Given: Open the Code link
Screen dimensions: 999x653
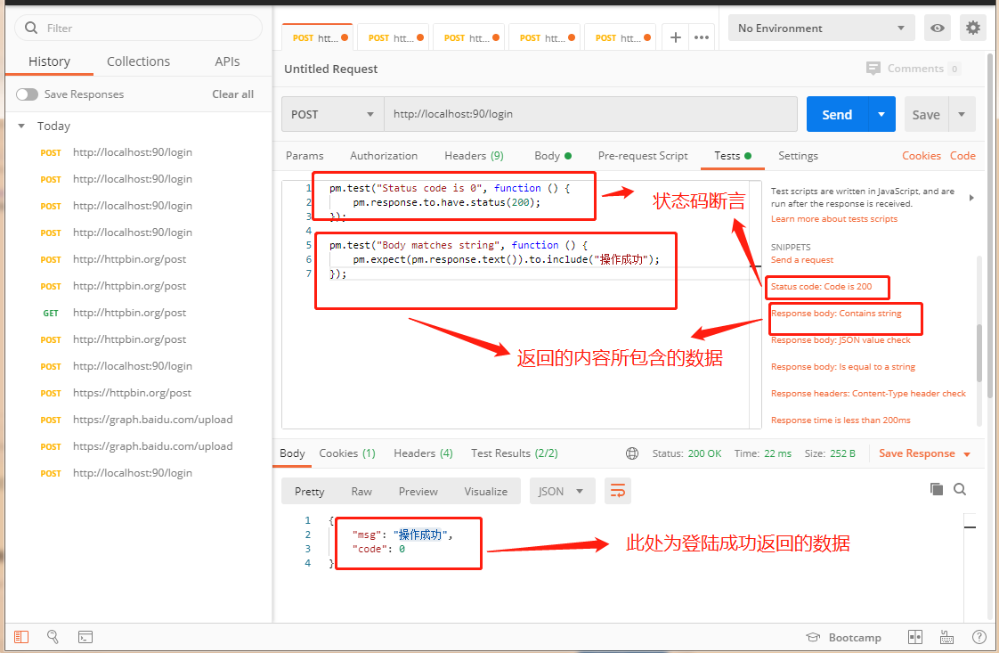Looking at the screenshot, I should tap(962, 156).
